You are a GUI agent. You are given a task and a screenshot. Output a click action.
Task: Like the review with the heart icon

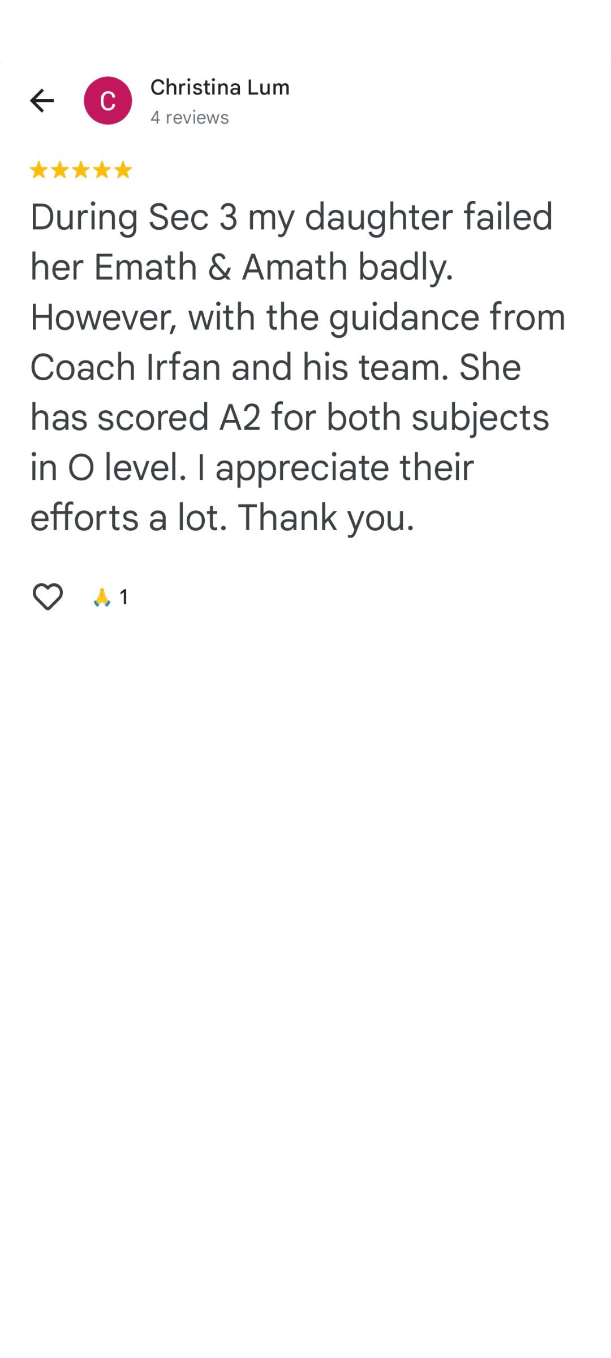[48, 597]
